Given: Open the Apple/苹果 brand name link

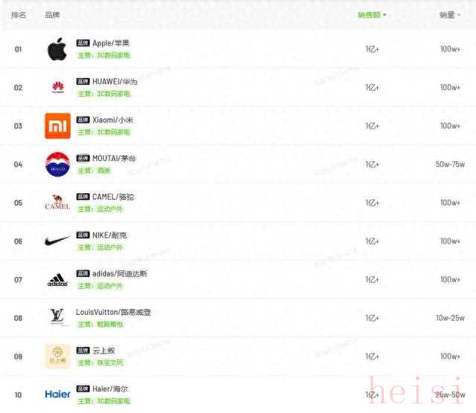Looking at the screenshot, I should pos(111,43).
